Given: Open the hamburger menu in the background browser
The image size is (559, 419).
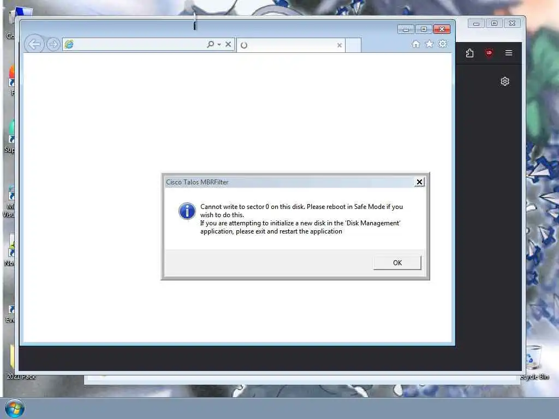Looking at the screenshot, I should pos(509,53).
